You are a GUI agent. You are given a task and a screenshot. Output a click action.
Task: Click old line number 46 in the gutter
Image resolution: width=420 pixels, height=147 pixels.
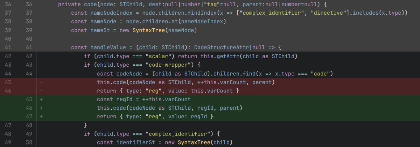pyautogui.click(x=8, y=91)
